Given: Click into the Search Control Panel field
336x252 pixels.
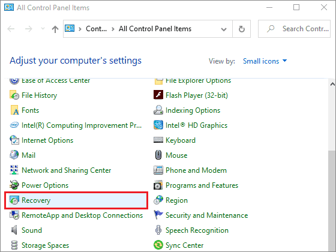Looking at the screenshot, I should point(294,29).
